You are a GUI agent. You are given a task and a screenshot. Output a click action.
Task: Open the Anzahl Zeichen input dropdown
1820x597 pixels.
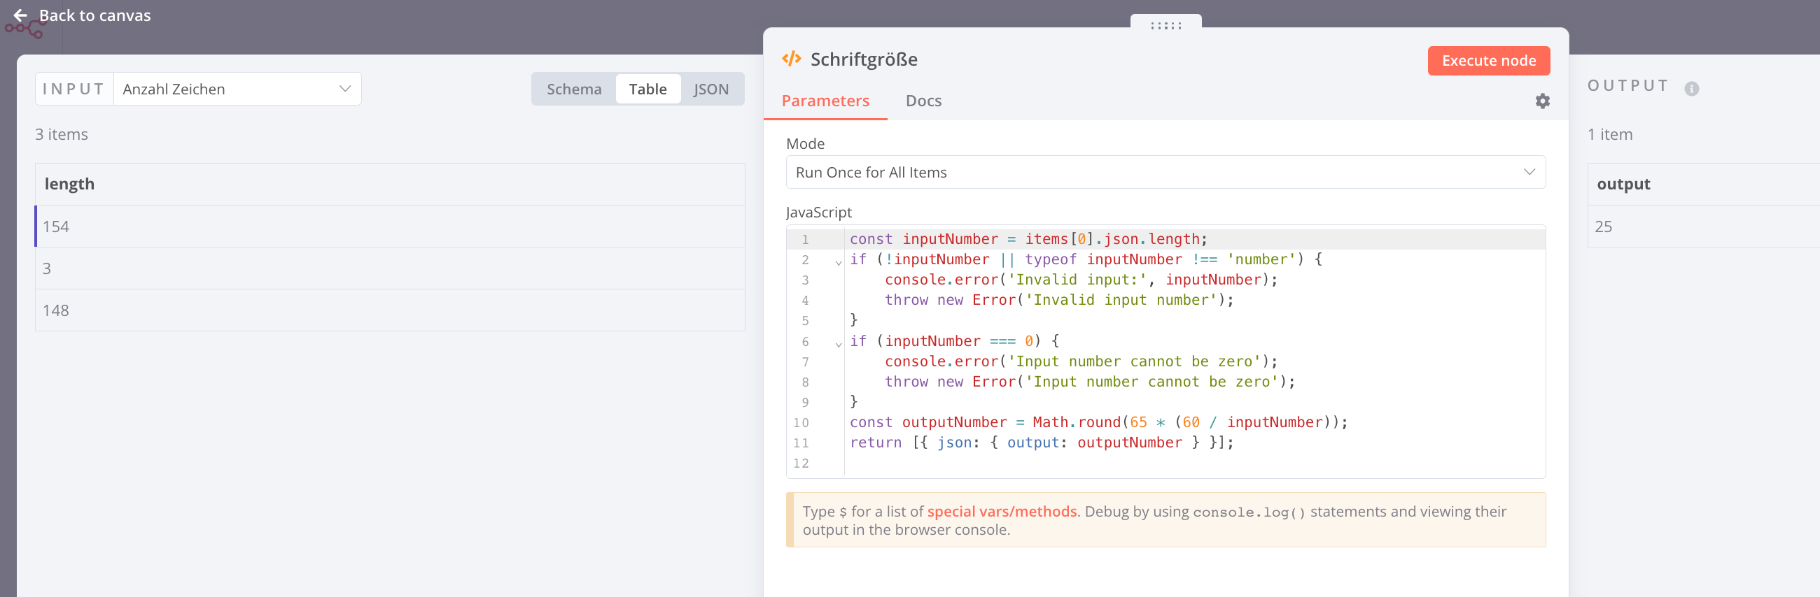pyautogui.click(x=237, y=89)
